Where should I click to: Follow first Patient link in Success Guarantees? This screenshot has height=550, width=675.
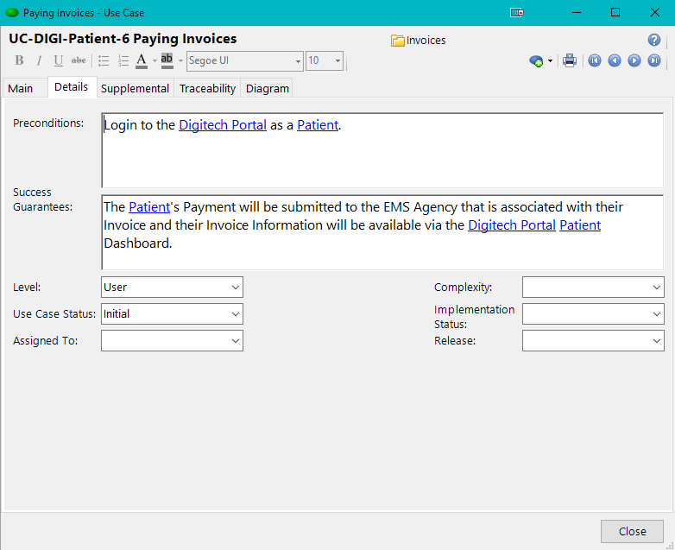149,207
